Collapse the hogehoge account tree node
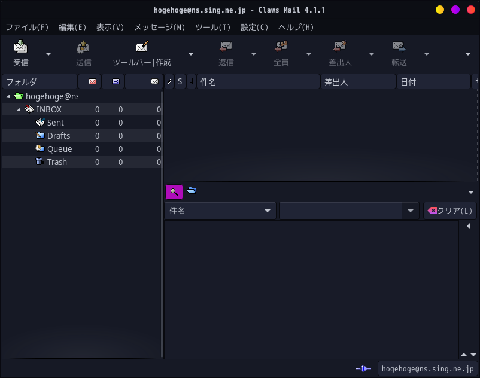This screenshot has height=378, width=480. 8,96
